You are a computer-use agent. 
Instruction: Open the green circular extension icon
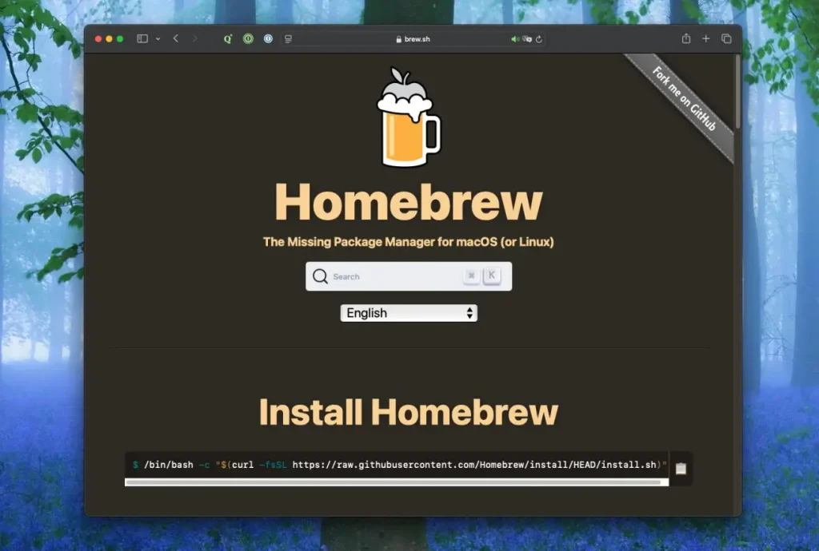click(x=248, y=38)
